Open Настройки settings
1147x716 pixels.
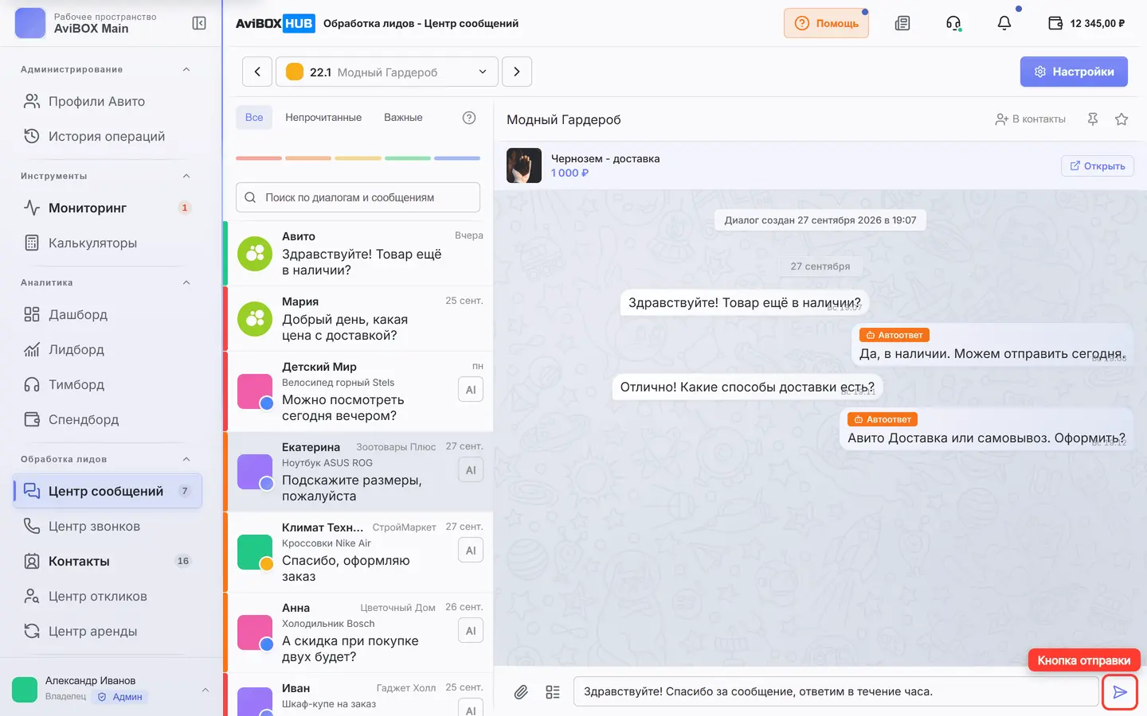[1074, 72]
